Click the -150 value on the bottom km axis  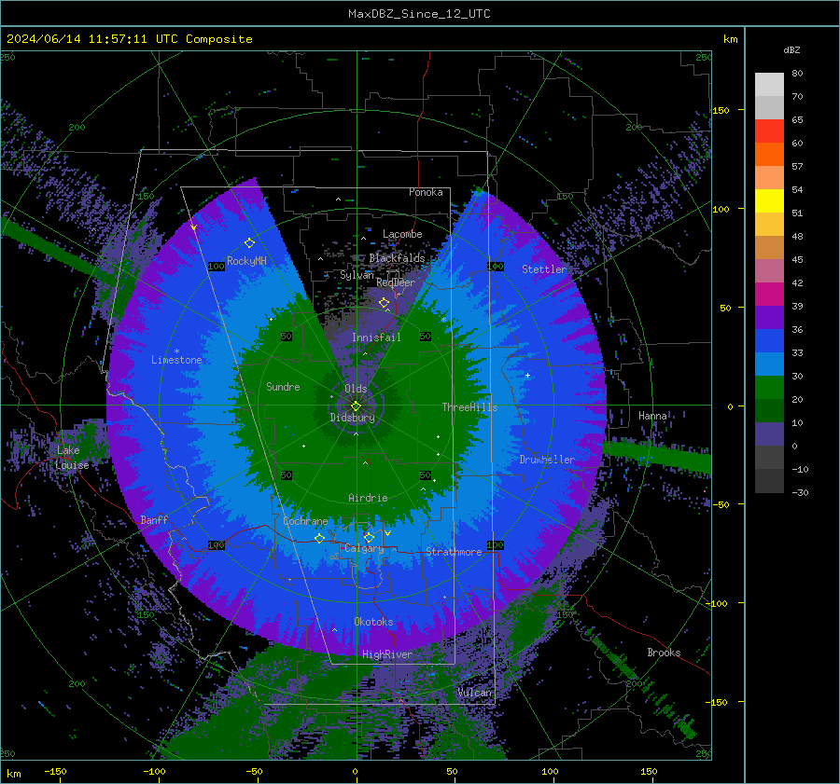[x=55, y=771]
